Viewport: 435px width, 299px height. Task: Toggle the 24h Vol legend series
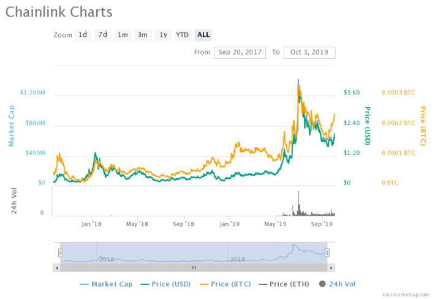click(338, 284)
